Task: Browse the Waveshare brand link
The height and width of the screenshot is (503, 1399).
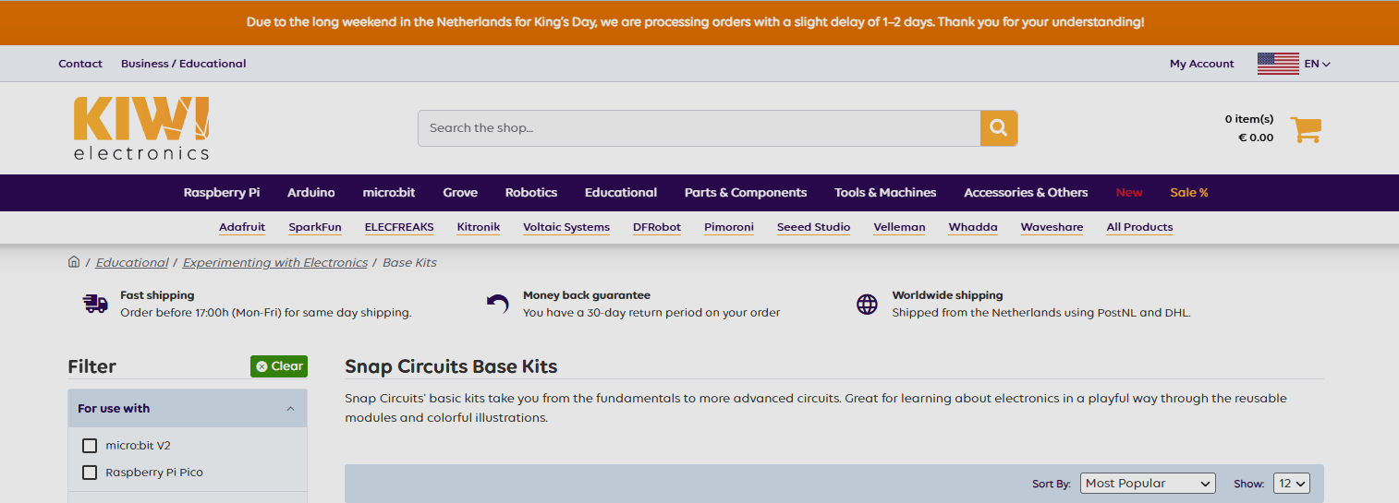Action: 1052,227
